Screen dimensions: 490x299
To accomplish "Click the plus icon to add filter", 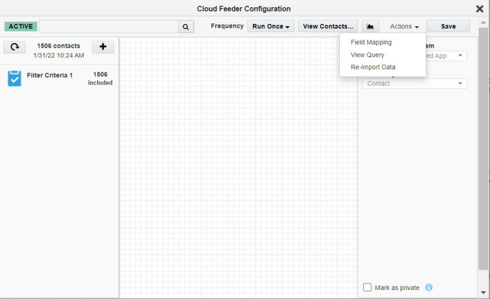I will tap(103, 47).
